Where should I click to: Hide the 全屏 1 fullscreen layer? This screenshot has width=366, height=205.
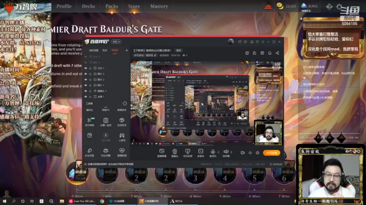[x=86, y=97]
